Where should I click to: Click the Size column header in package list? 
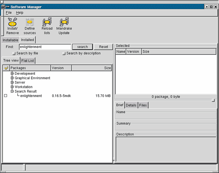[92, 68]
